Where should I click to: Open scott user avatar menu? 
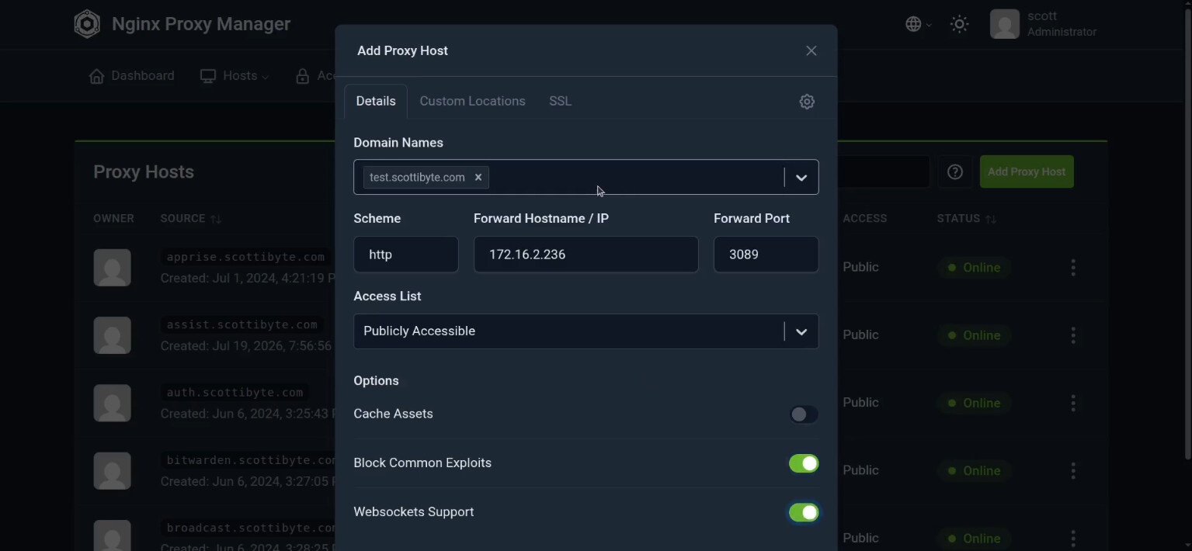tap(1004, 24)
